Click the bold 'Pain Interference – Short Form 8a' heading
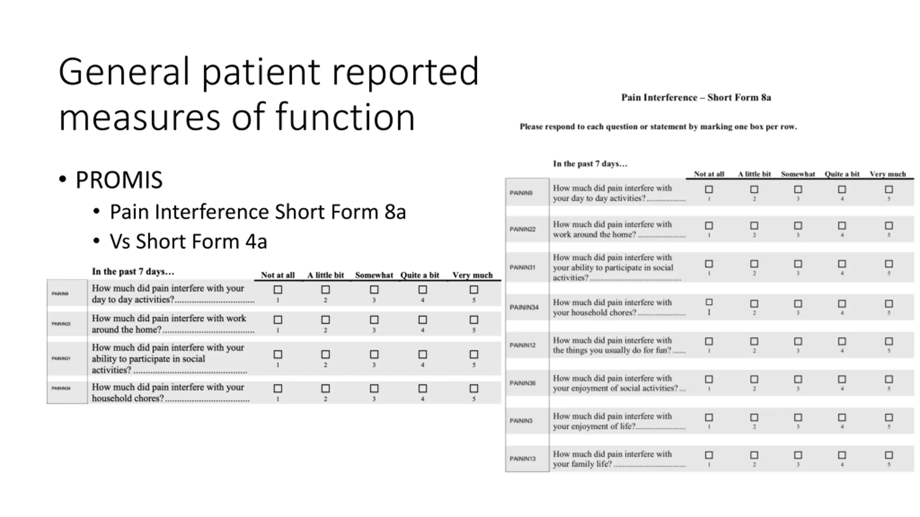This screenshot has height=517, width=920. (696, 98)
